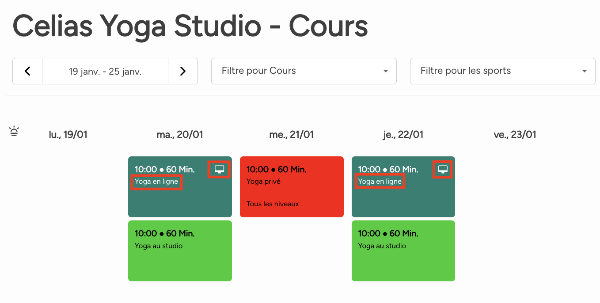Click the Celias Yoga Studio - Cours heading
600x303 pixels.
190,27
